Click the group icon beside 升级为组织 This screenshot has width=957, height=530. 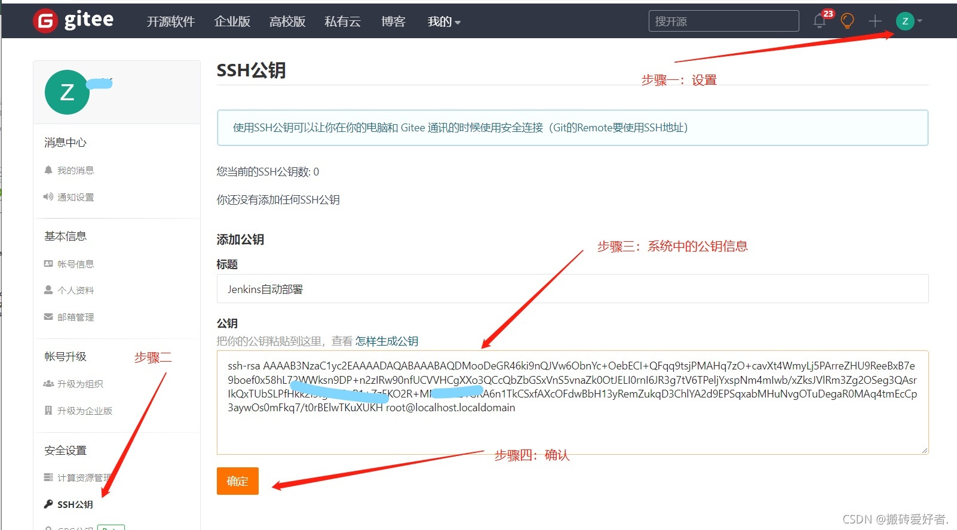pyautogui.click(x=48, y=384)
